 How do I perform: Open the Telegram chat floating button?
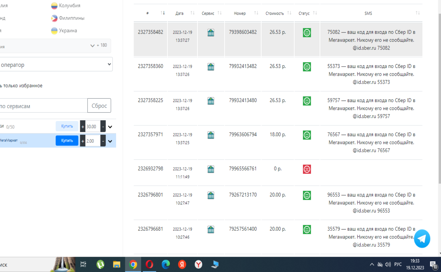point(422,239)
